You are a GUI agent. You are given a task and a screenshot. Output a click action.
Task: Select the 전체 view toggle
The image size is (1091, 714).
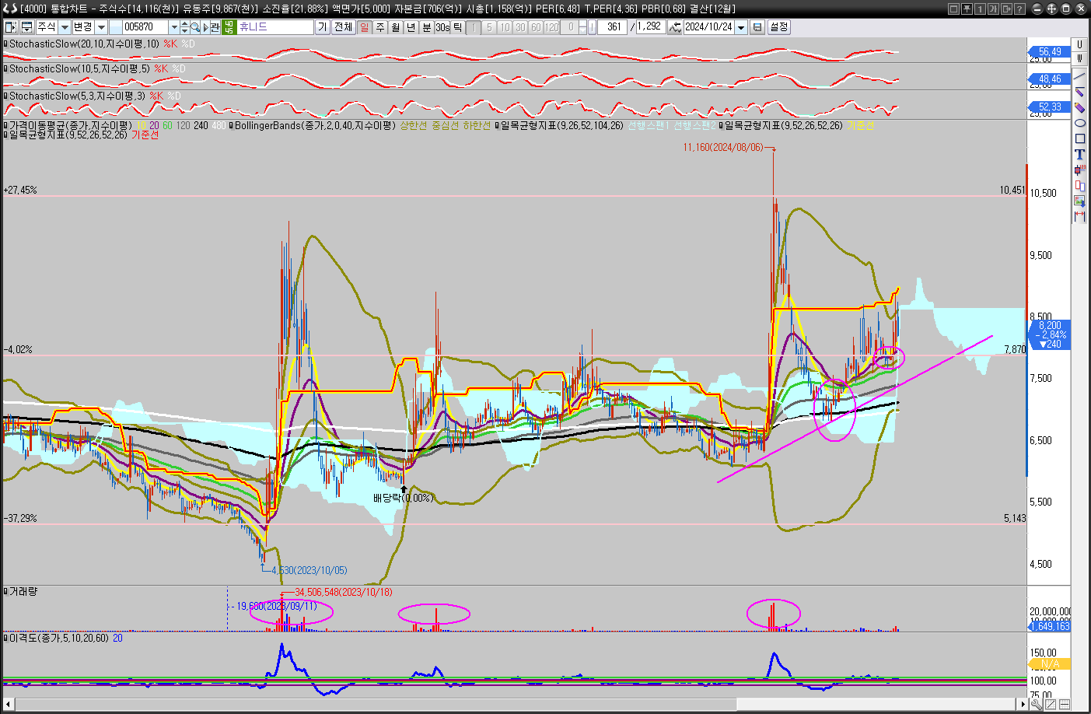tap(343, 27)
